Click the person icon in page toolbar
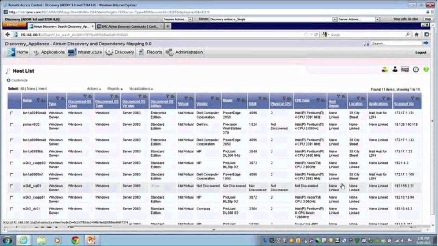438x246 pixels. [x=395, y=69]
